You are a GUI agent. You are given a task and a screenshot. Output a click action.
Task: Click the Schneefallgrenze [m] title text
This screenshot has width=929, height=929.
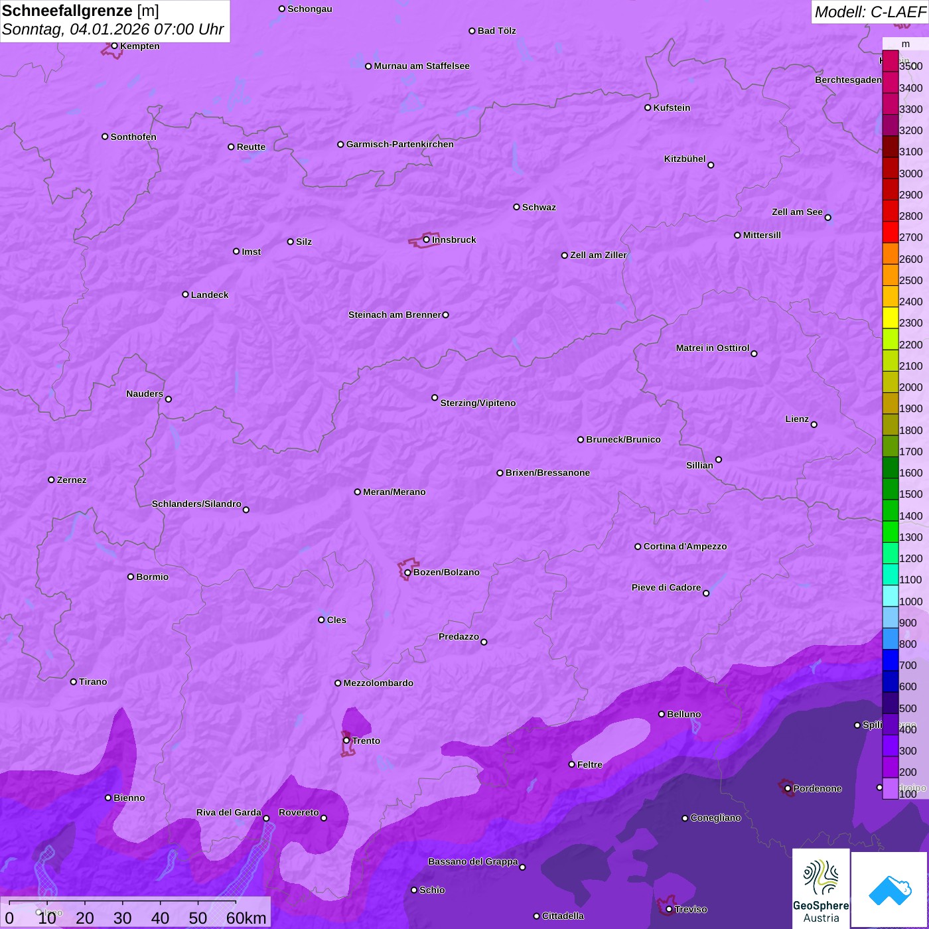click(80, 11)
